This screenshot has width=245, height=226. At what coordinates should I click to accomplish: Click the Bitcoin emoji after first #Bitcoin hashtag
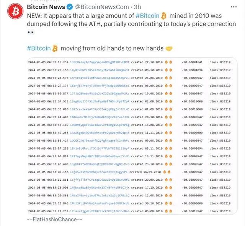pyautogui.click(x=164, y=16)
